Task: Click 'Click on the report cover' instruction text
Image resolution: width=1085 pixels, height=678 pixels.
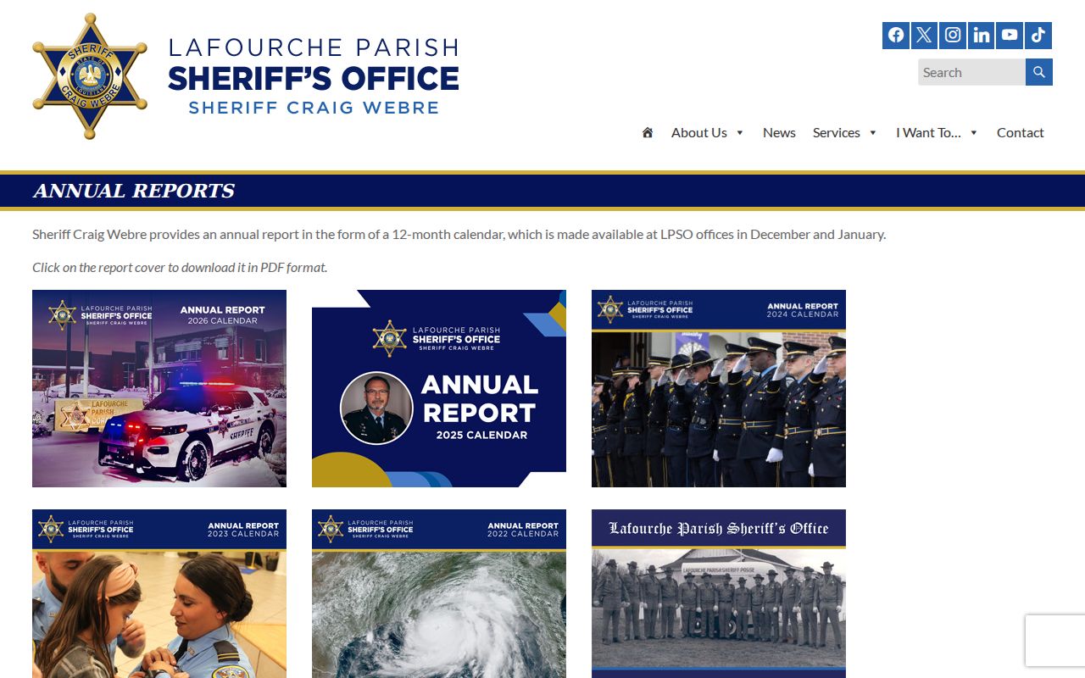Action: (x=180, y=267)
